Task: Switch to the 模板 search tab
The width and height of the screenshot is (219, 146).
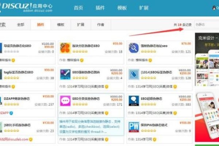Action: 61,25
